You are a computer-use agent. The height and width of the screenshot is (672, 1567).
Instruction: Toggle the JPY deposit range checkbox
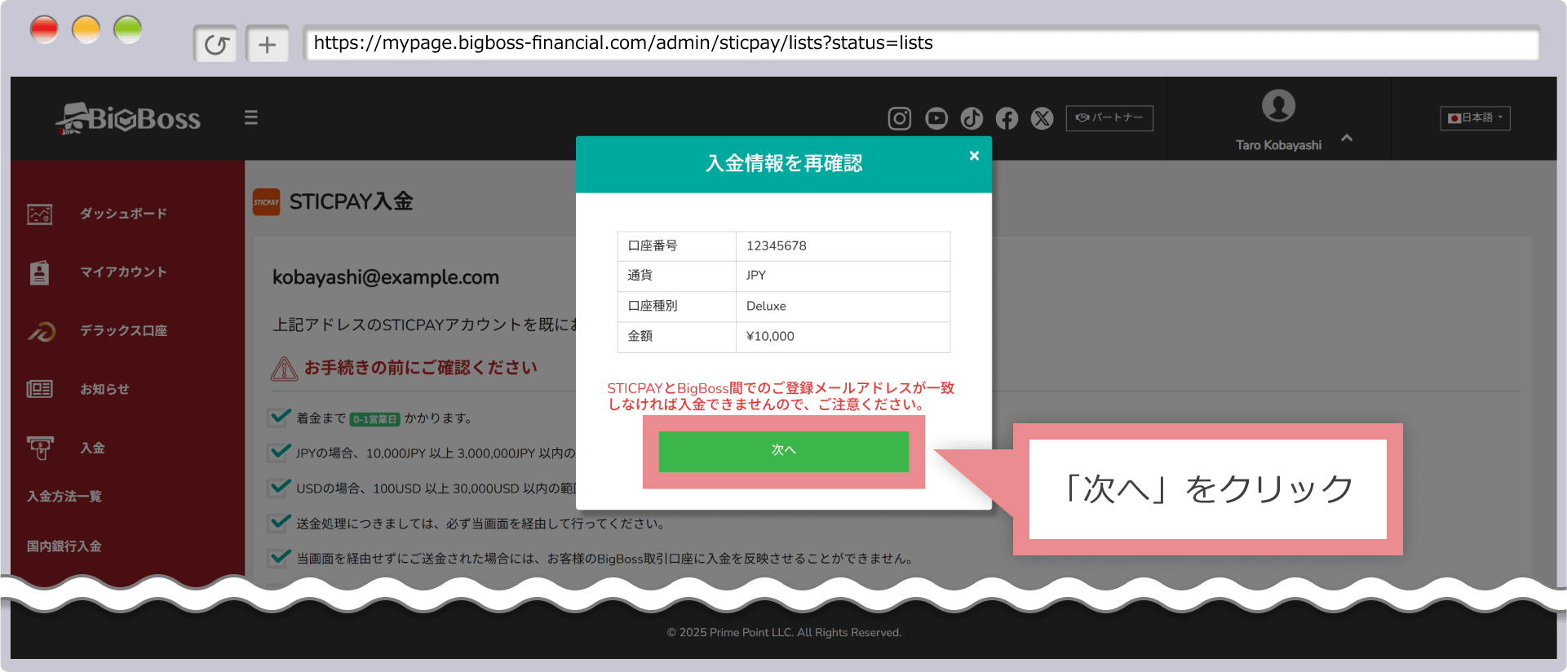point(280,452)
